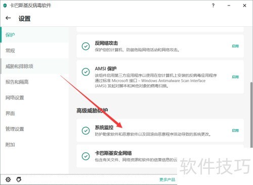Open the 管理设置 category
Screen dimensions: 253x185
[34, 129]
